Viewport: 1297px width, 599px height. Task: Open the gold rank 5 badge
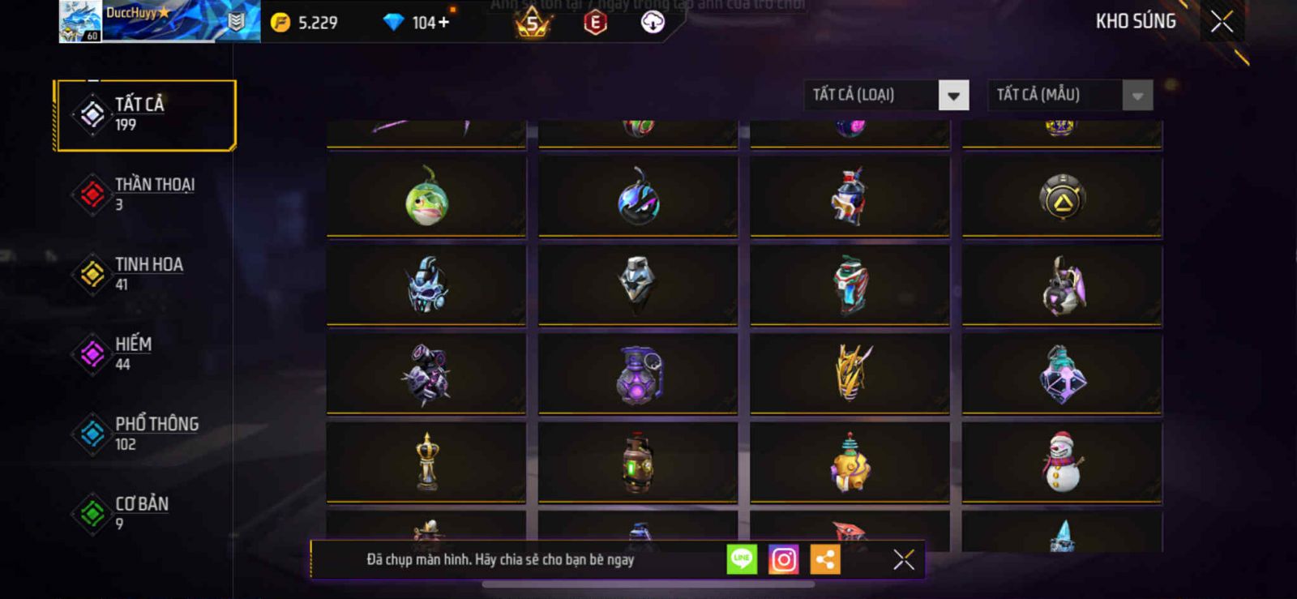533,24
